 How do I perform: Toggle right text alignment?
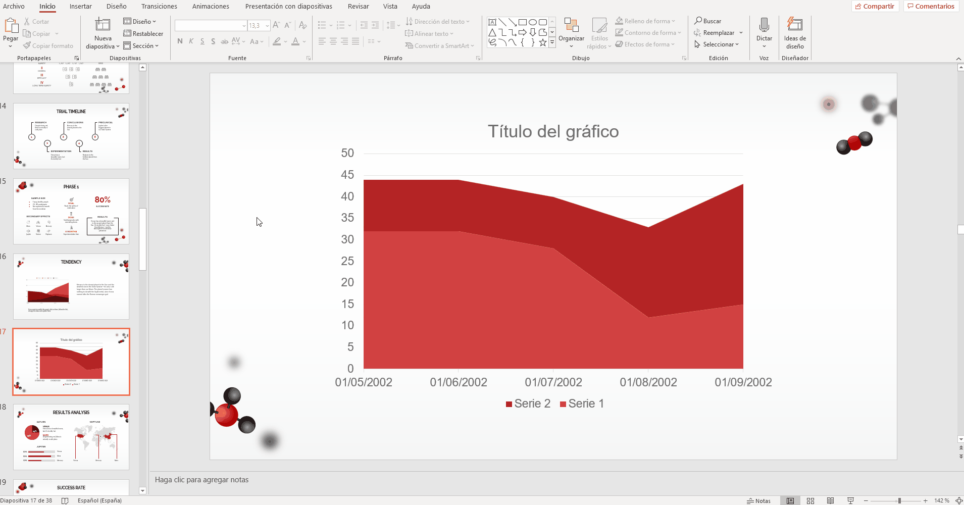click(344, 41)
